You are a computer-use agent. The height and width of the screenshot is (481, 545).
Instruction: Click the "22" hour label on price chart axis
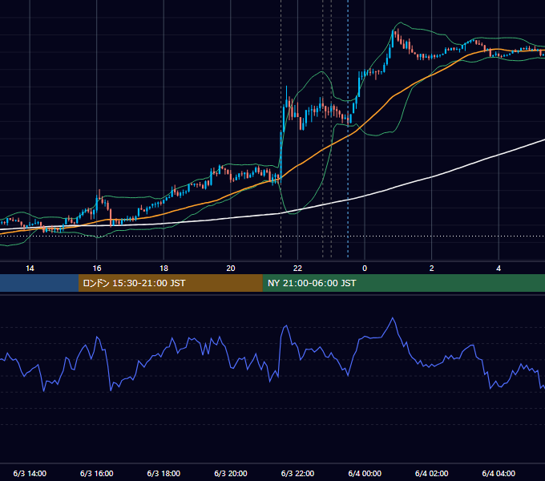tap(297, 269)
